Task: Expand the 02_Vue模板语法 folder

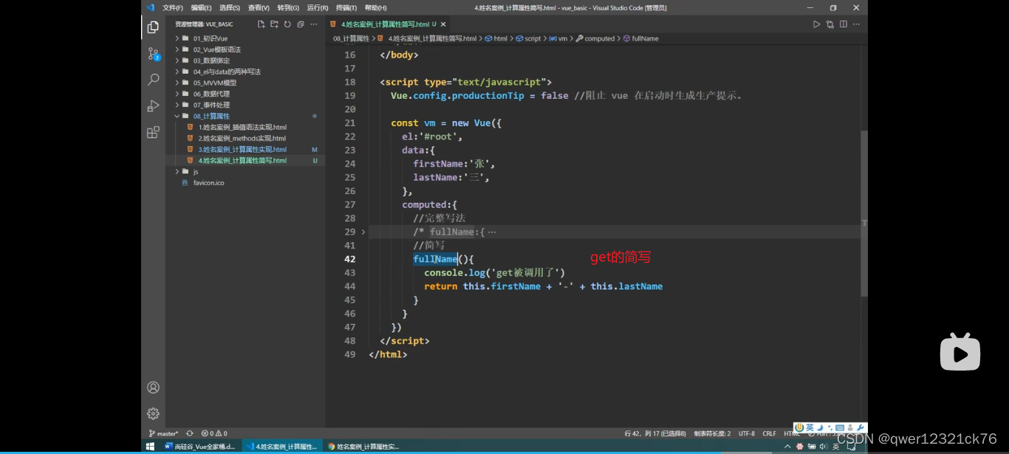Action: click(x=217, y=49)
